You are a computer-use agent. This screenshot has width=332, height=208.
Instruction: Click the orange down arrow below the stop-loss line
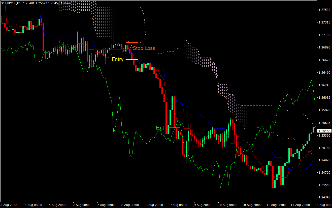132,46
